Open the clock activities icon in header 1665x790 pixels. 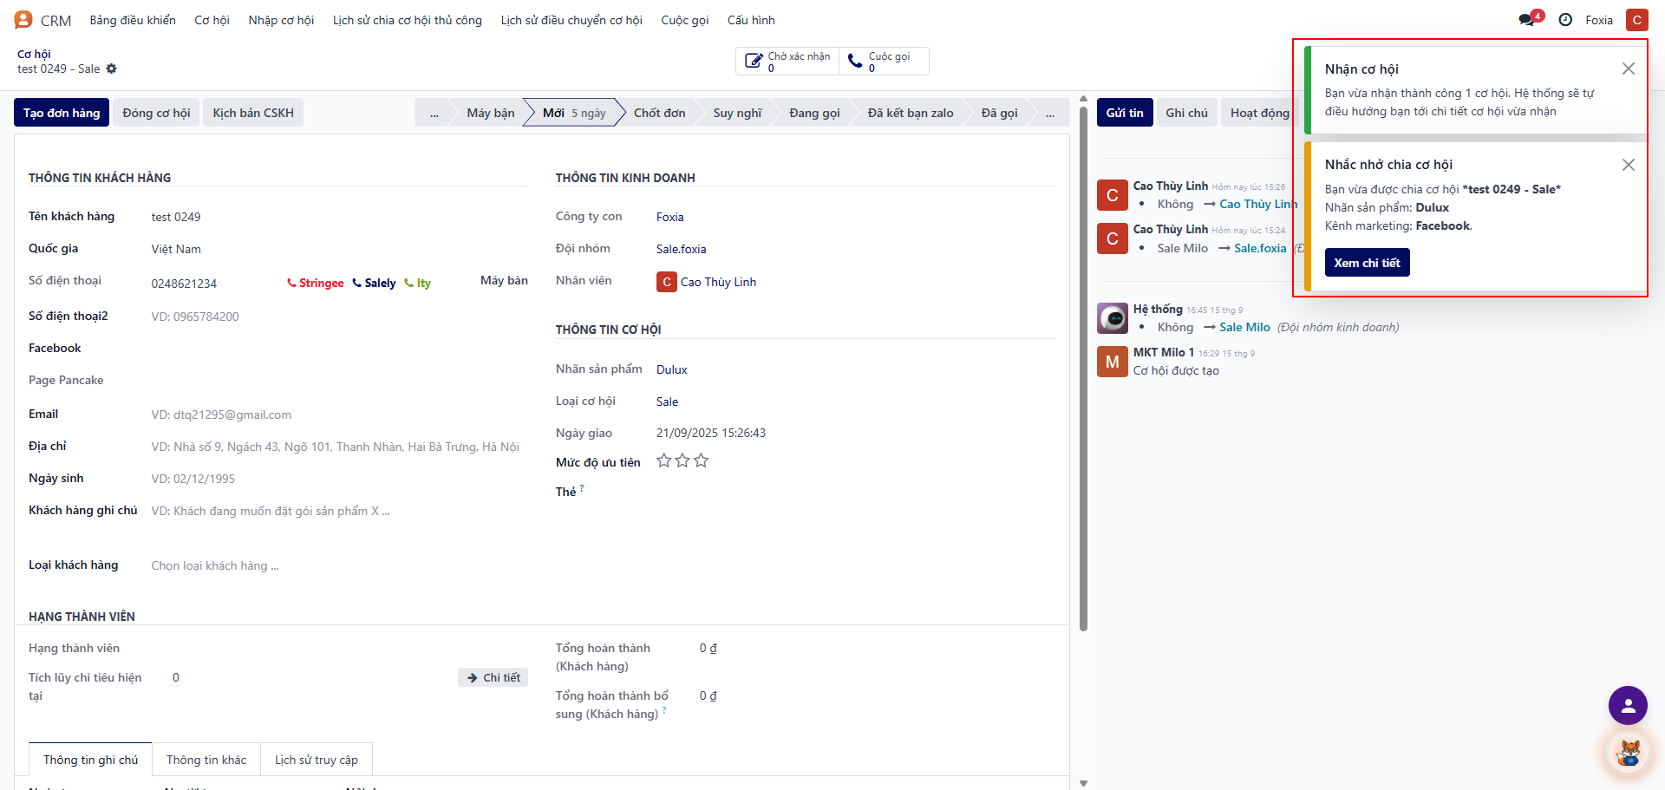1565,20
